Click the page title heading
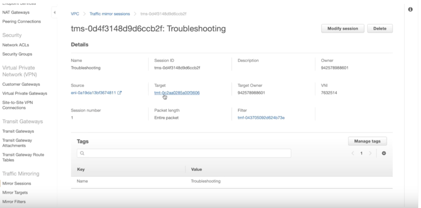Viewport: 421px width, 208px height. (148, 29)
